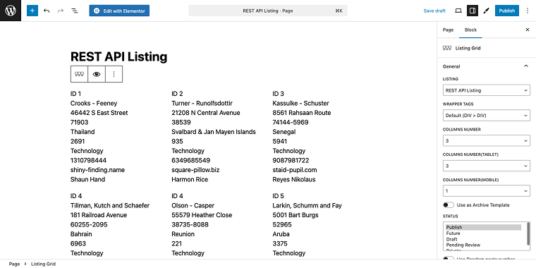Click Edit with Elementor button
Screen dimensions: 536x268
119,11
